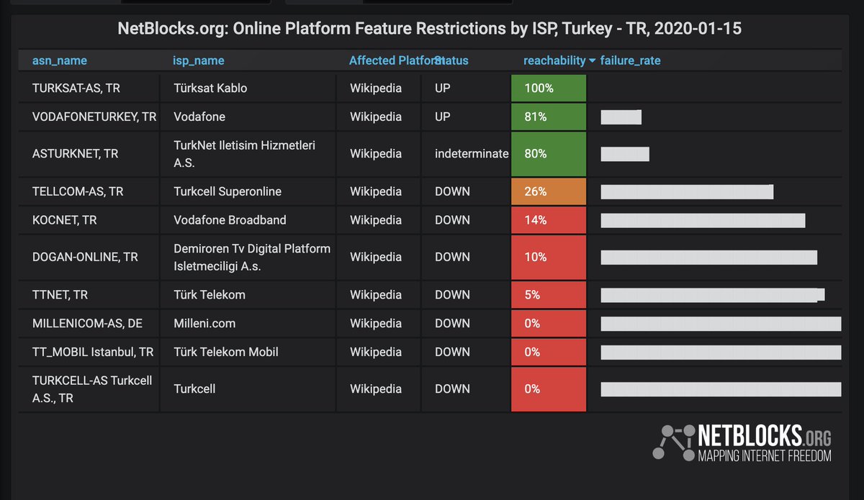Image resolution: width=864 pixels, height=500 pixels.
Task: Sort by the asn_name column header
Action: tap(59, 60)
